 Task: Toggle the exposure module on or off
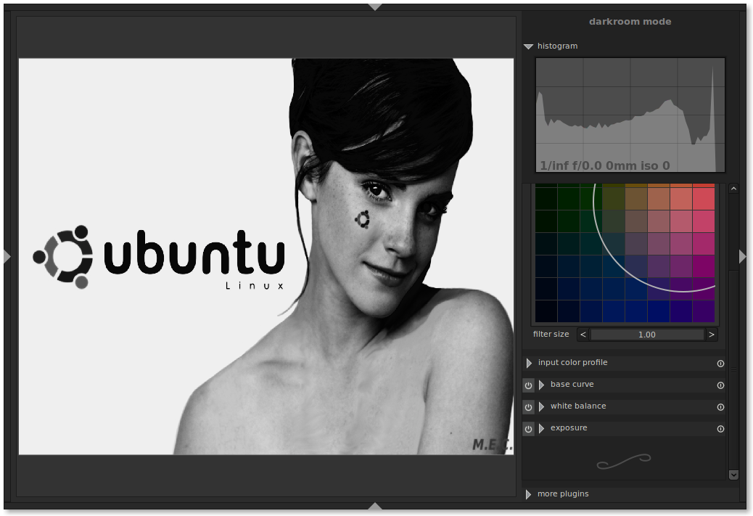(528, 429)
